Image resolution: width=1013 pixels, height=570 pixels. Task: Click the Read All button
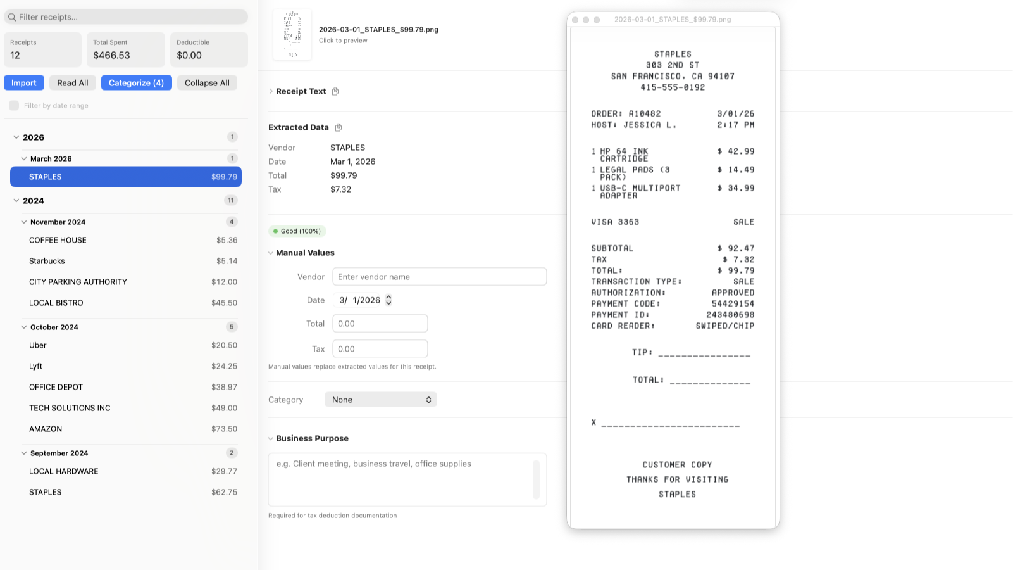point(72,82)
